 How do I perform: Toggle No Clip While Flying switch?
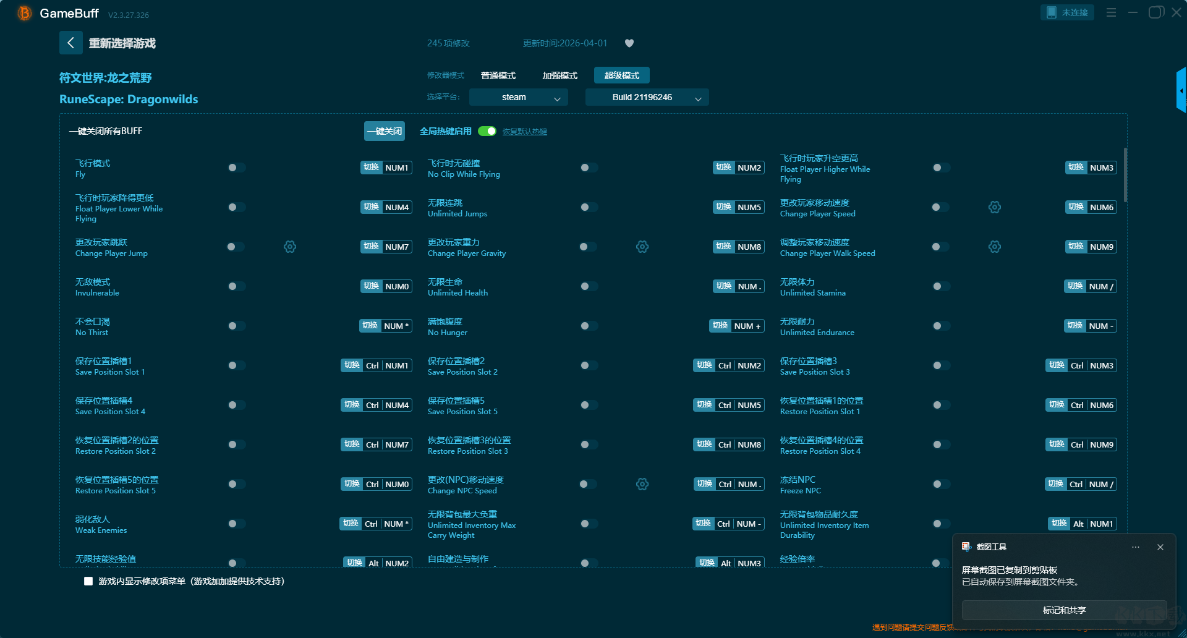pos(589,168)
